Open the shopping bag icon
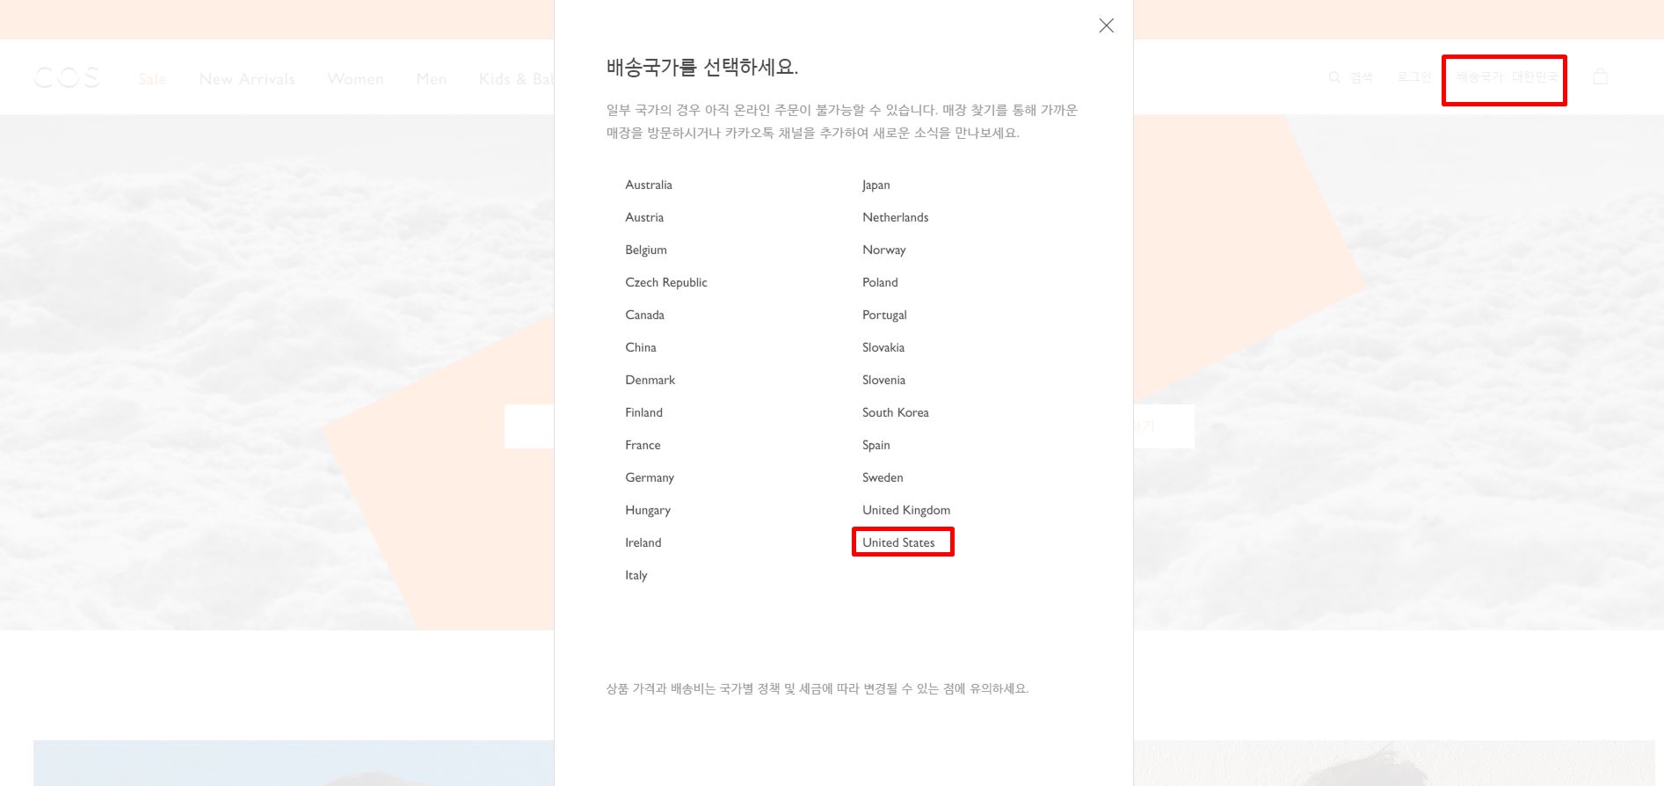Image resolution: width=1664 pixels, height=786 pixels. (x=1600, y=76)
